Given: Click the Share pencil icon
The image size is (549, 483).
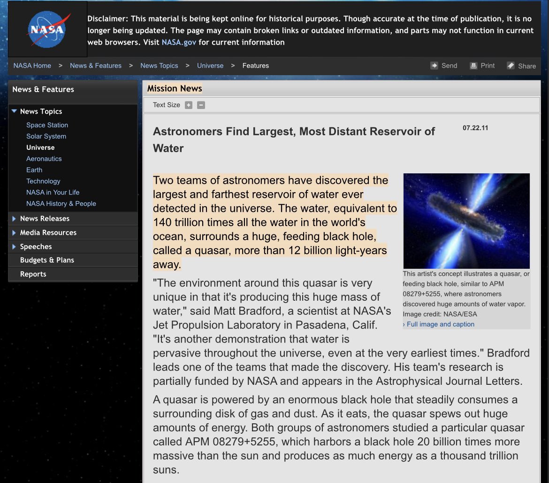Looking at the screenshot, I should 511,66.
